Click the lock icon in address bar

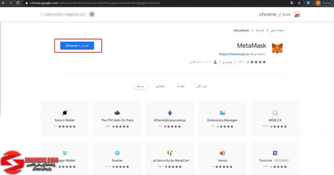click(x=27, y=3)
